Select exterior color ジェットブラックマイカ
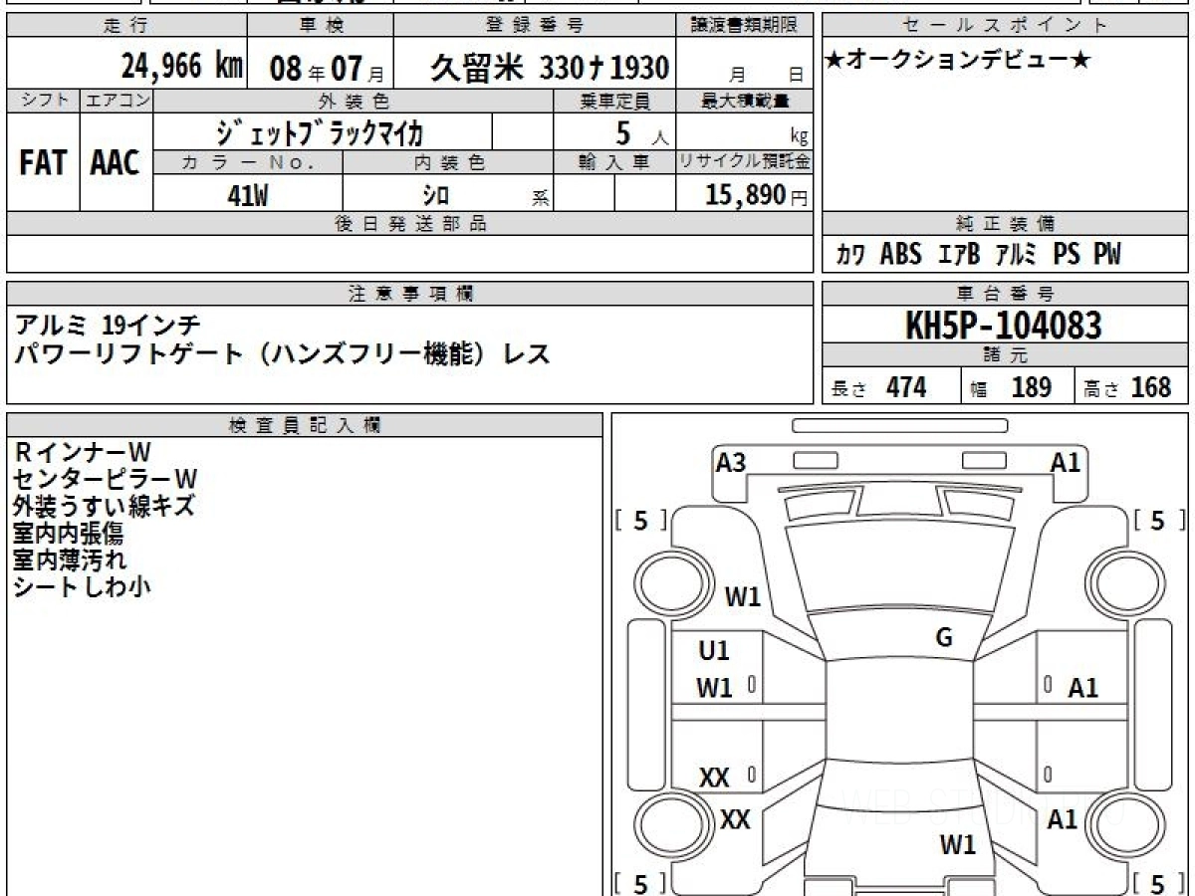 (x=320, y=131)
